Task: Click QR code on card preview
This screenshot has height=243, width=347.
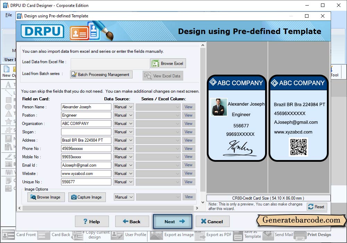Action: pyautogui.click(x=298, y=147)
